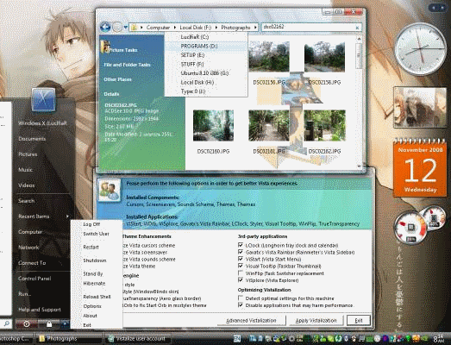Enable the WinFlip Task Switcher replacement checkbox
The height and width of the screenshot is (345, 451).
(241, 273)
